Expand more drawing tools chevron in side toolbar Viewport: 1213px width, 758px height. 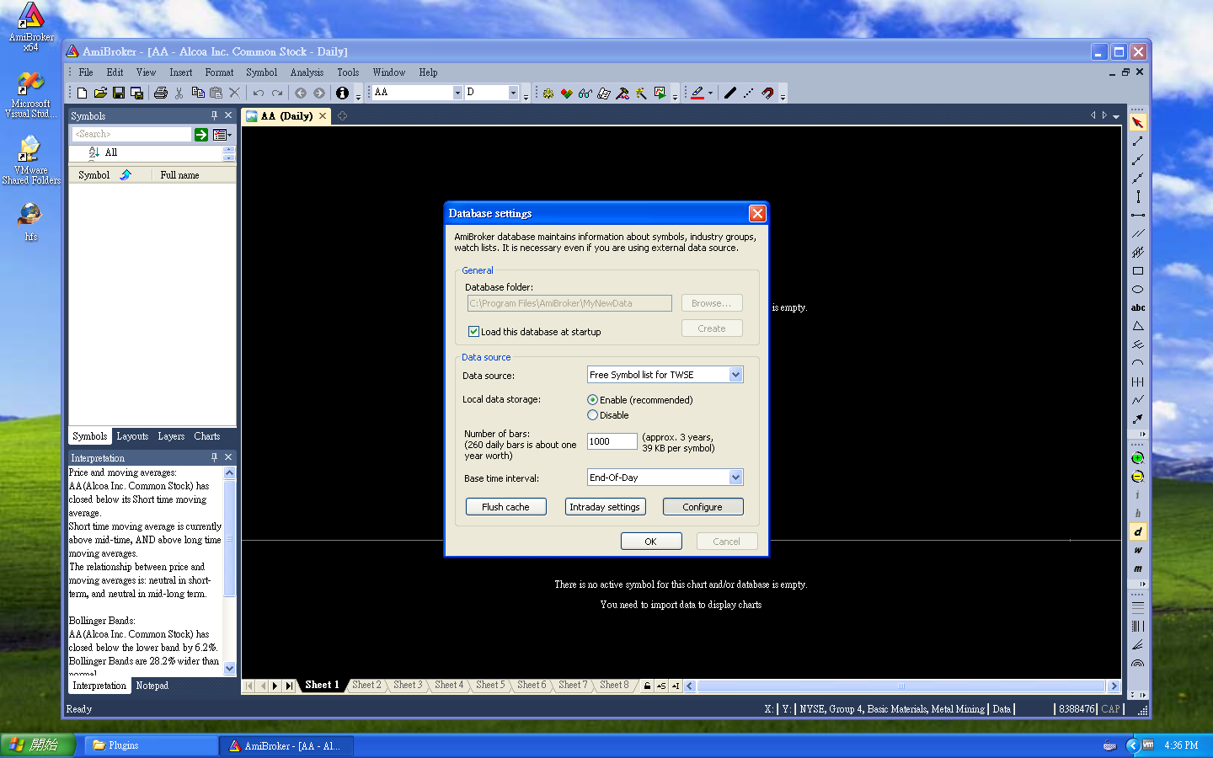1142,435
